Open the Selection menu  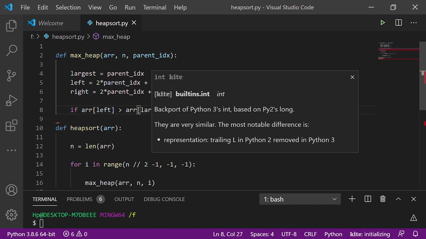pyautogui.click(x=68, y=7)
